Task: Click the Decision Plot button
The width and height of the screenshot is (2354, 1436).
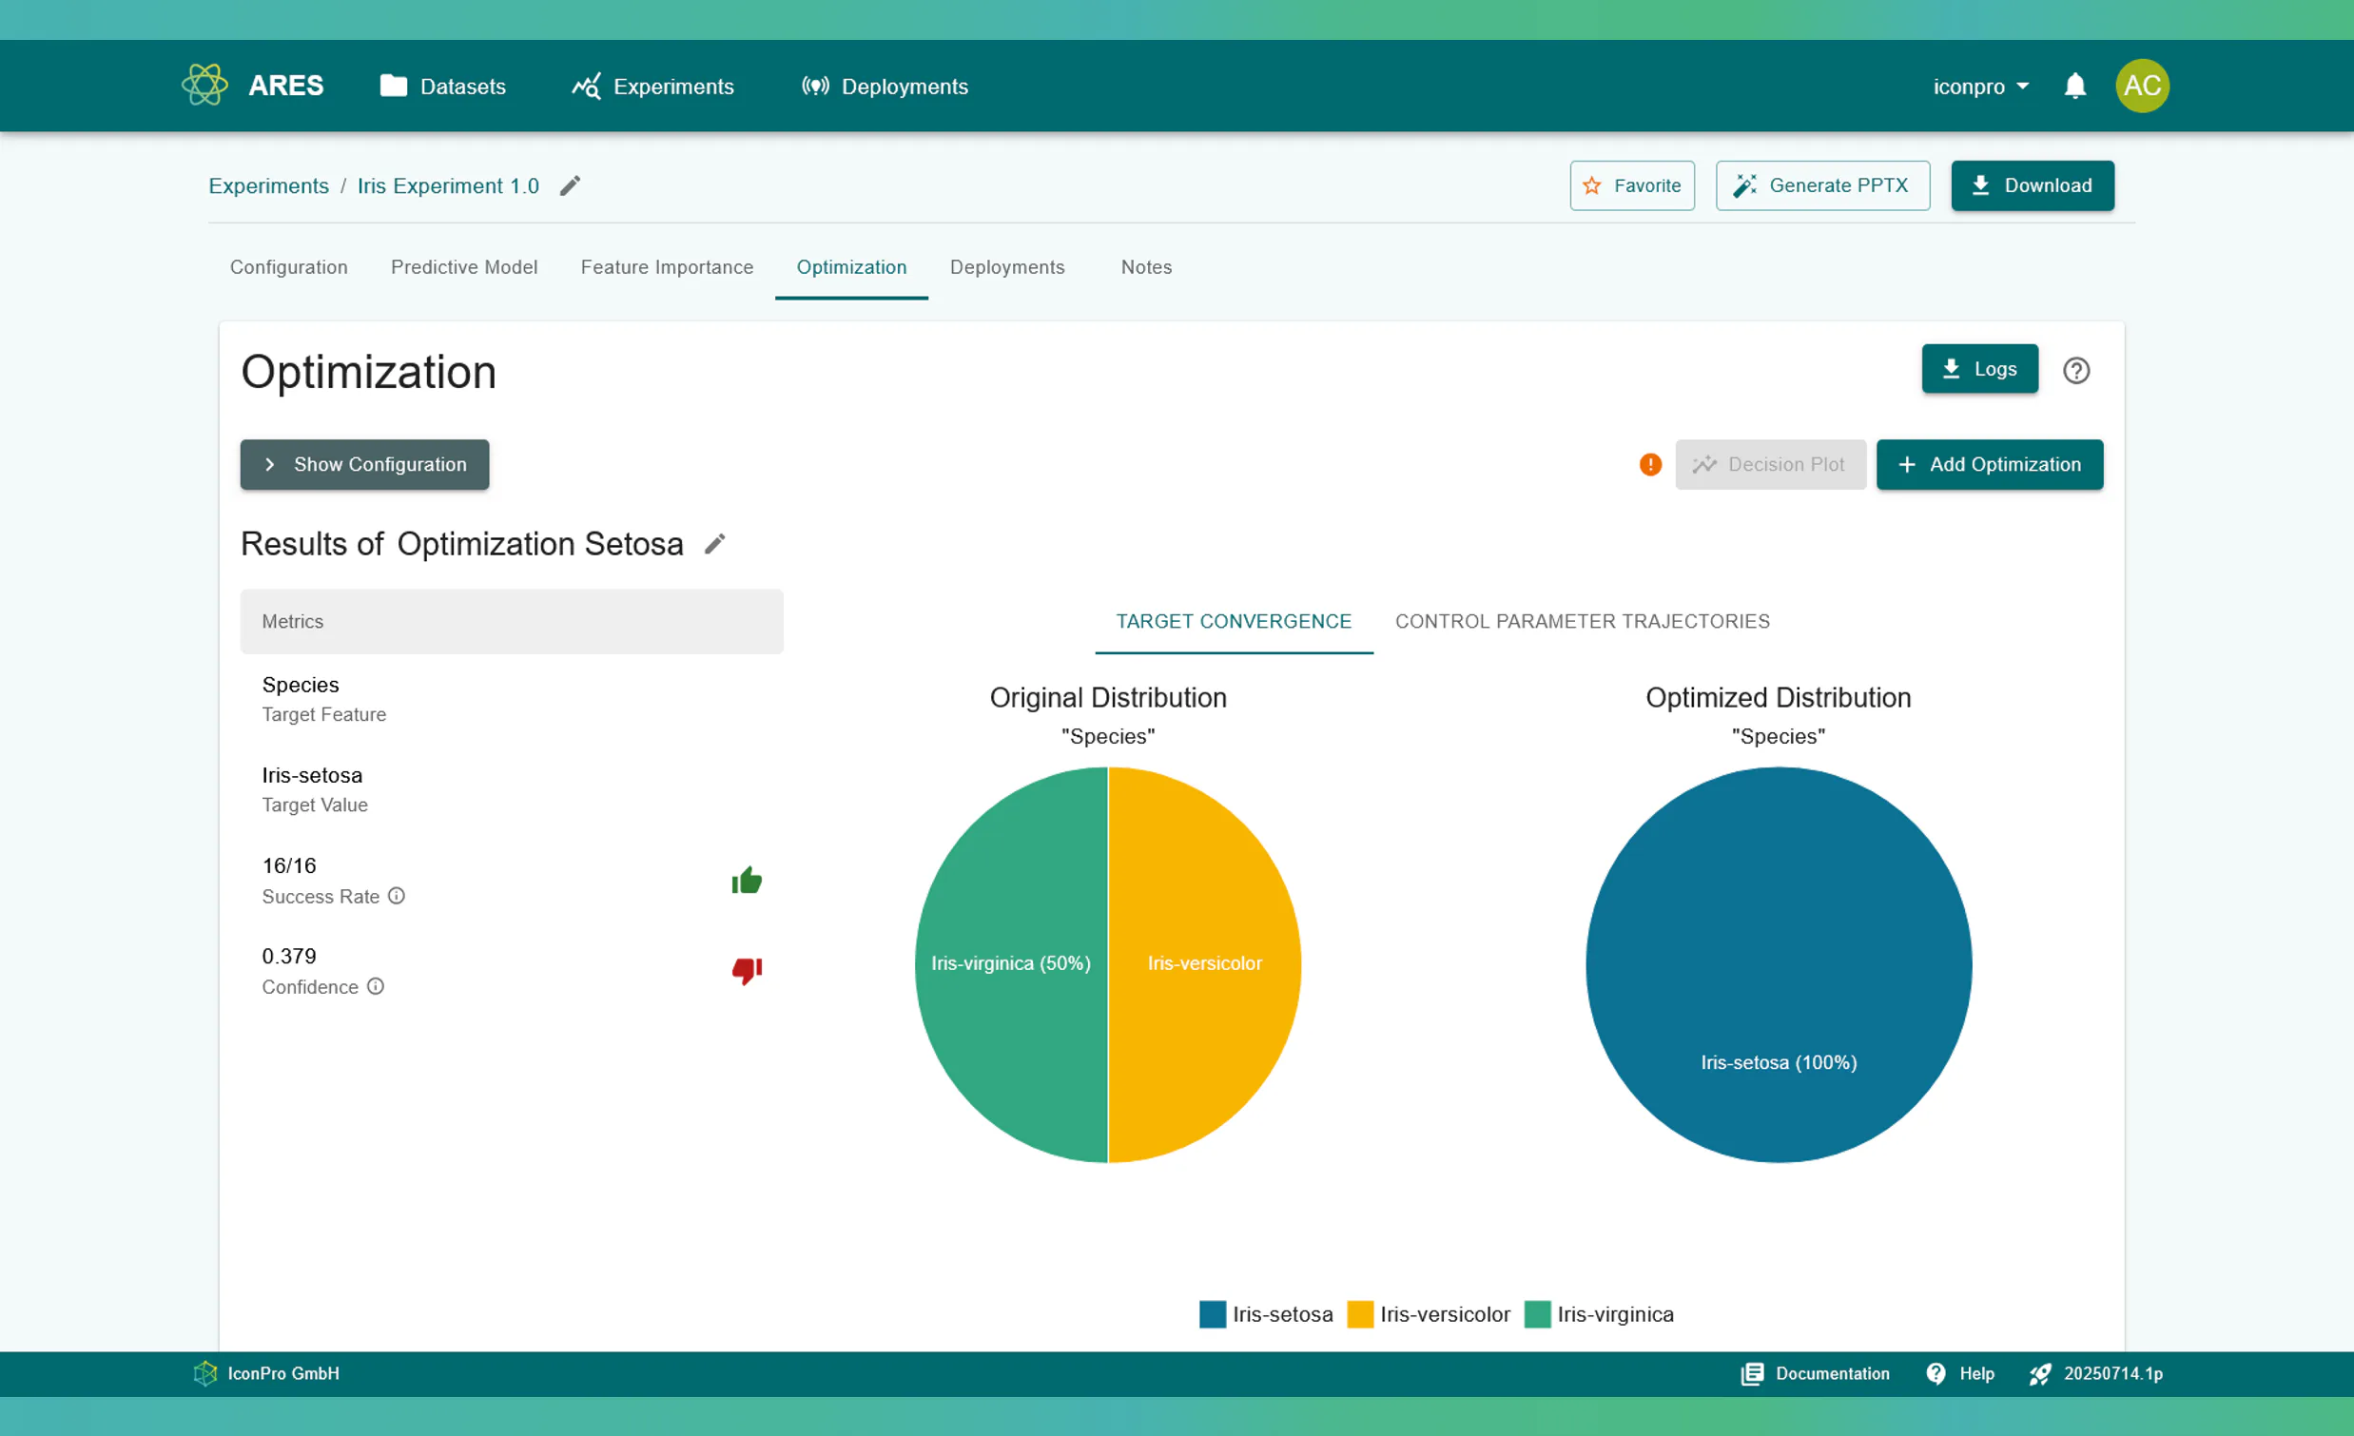Action: 1769,464
